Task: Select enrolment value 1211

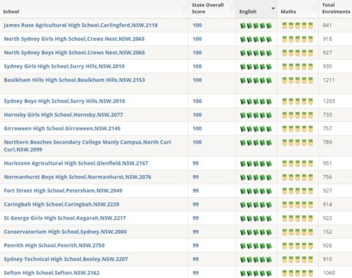Action: coord(329,80)
